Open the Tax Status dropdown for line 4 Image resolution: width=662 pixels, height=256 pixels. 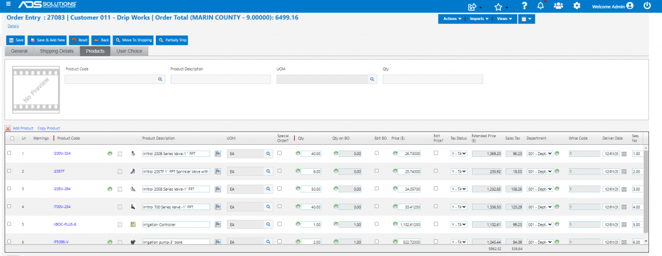(x=459, y=207)
